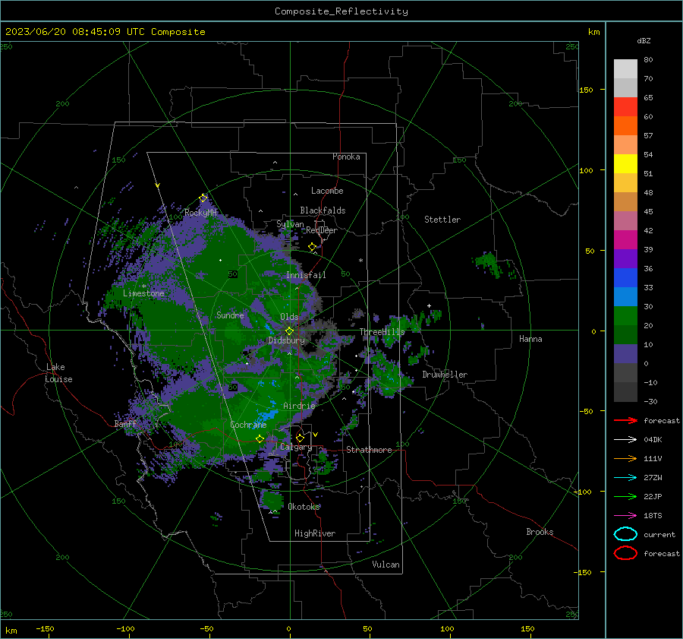Click the yellow diamond marker above Calgary
This screenshot has height=639, width=683.
click(300, 438)
